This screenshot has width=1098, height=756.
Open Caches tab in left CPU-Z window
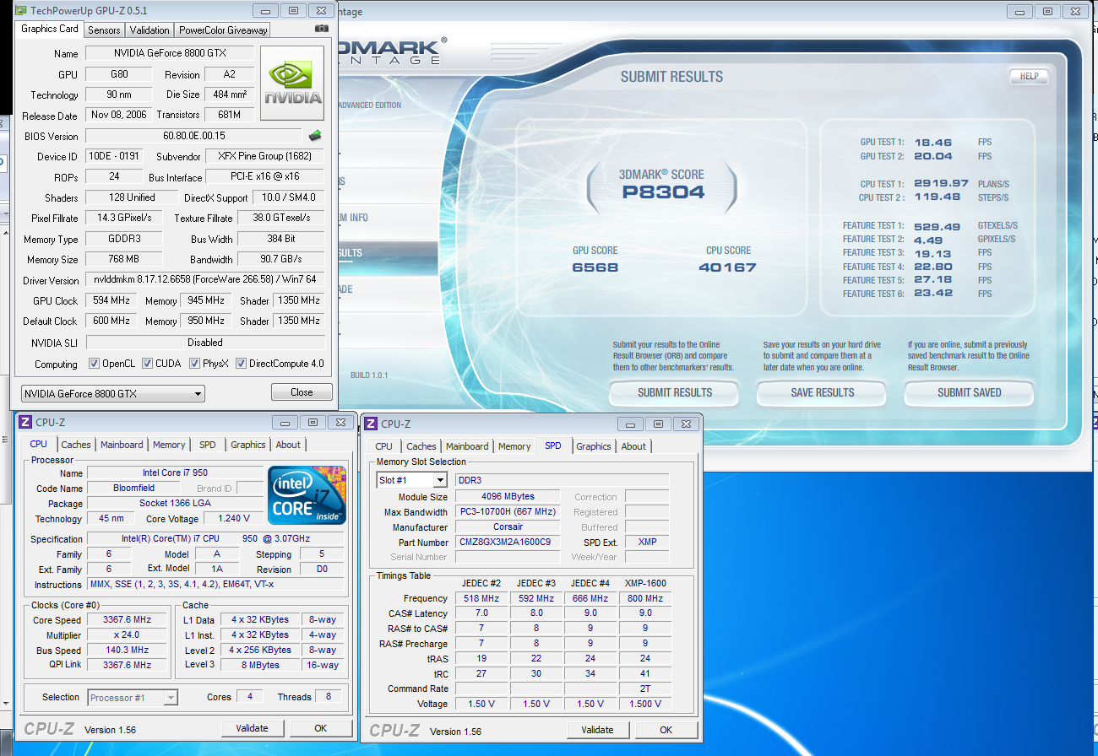pyautogui.click(x=76, y=445)
